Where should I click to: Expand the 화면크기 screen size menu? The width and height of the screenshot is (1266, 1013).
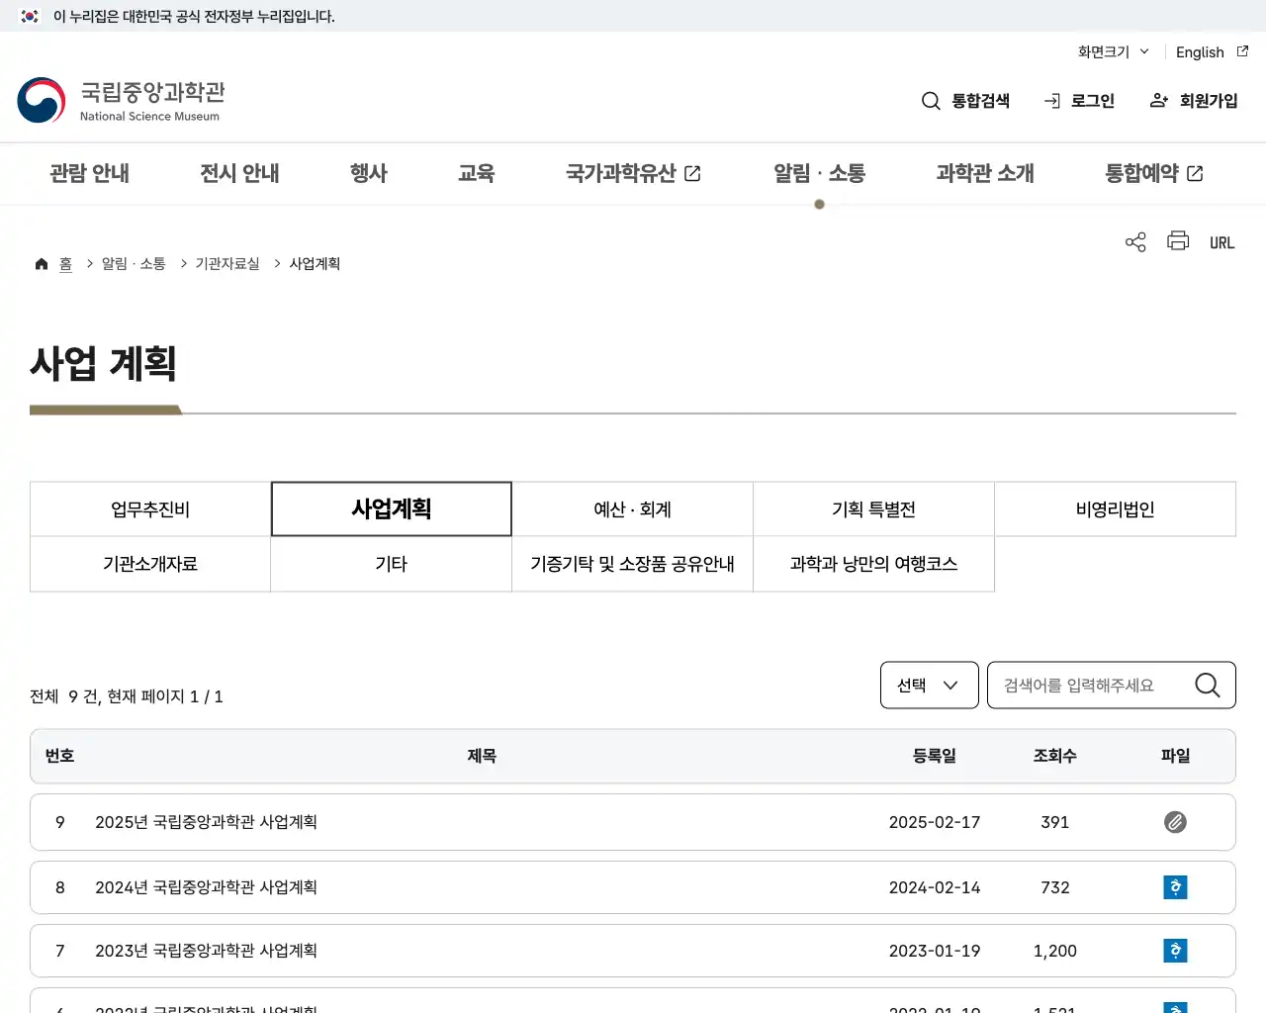tap(1112, 51)
